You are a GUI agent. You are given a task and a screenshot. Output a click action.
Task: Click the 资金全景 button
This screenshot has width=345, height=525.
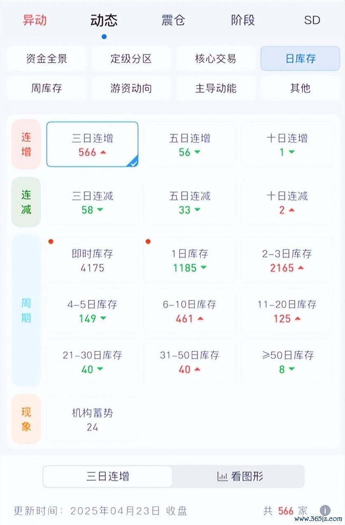46,58
